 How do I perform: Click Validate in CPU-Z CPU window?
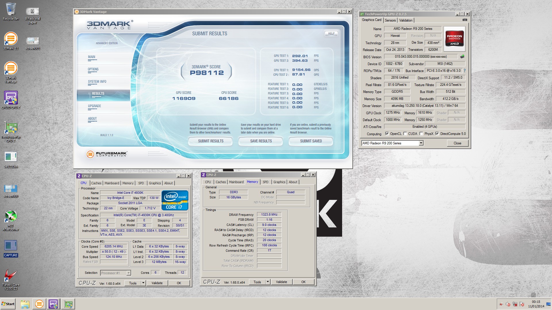(x=157, y=283)
